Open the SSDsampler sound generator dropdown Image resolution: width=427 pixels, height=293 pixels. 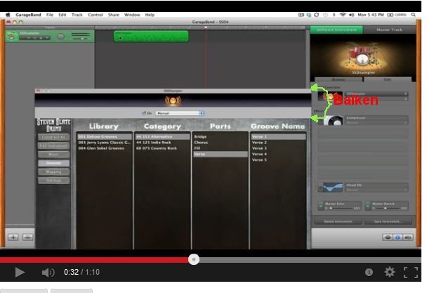click(376, 93)
